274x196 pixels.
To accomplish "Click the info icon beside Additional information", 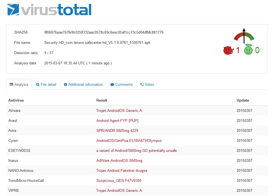I will click(65, 84).
